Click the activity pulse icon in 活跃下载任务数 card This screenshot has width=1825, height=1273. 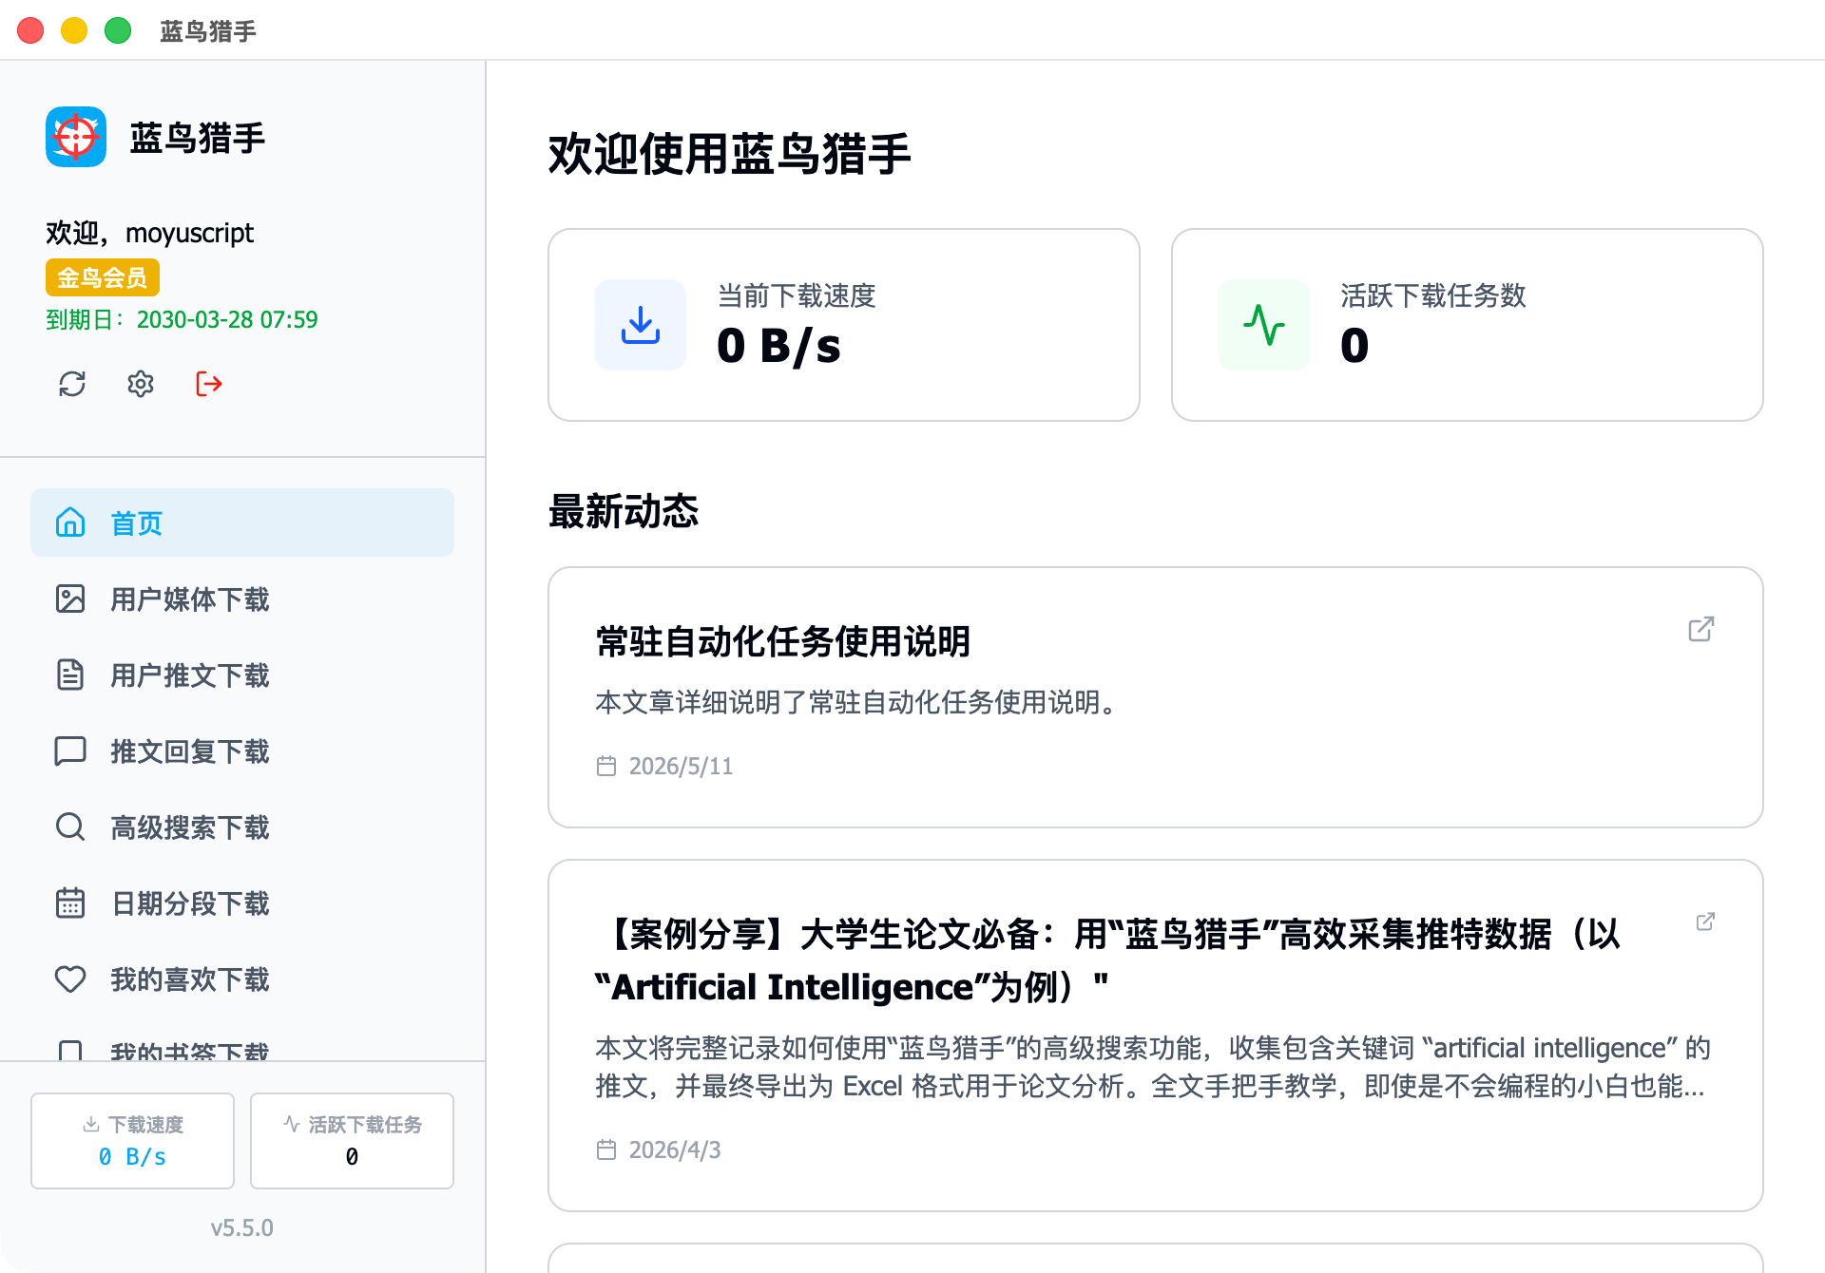1264,325
